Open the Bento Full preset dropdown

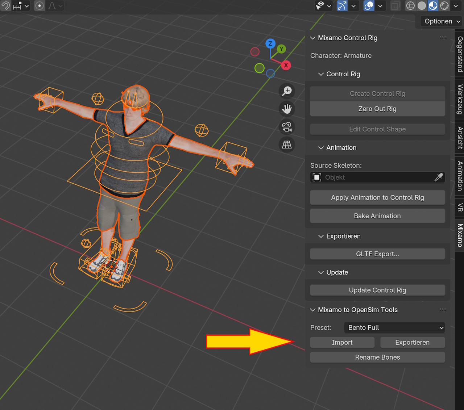394,327
